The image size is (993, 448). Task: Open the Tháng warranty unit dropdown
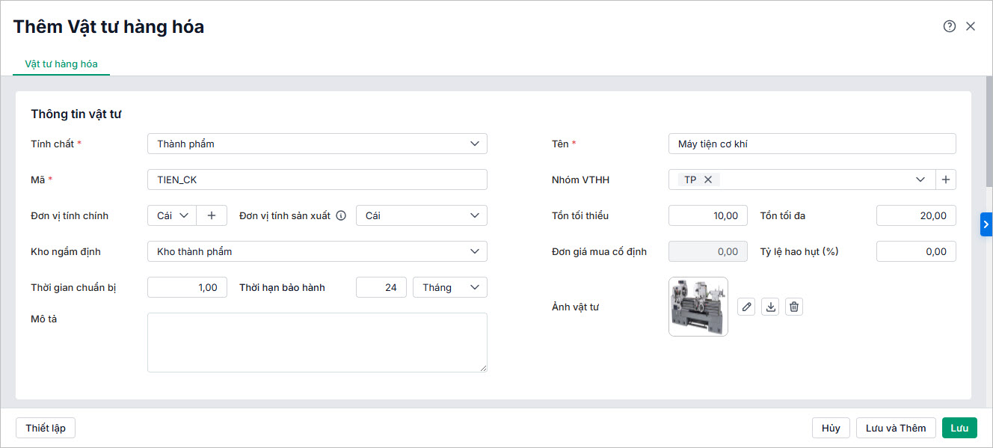449,287
